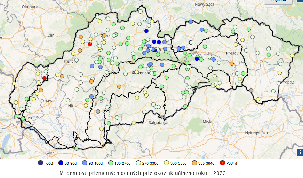The height and width of the screenshot is (178, 303).
Task: Click gray station marker southeast of Košice
Action: pos(251,90)
